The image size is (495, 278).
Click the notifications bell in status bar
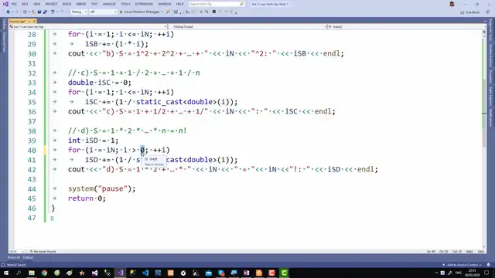488,265
